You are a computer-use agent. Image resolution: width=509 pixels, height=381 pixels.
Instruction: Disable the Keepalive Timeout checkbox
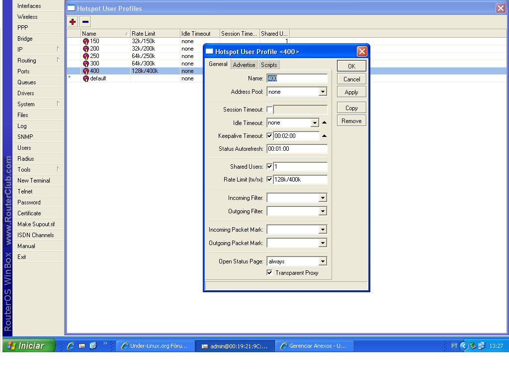[269, 136]
